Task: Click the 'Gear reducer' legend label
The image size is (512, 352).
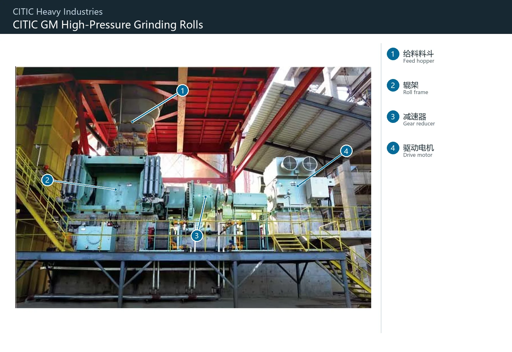Action: pos(419,124)
